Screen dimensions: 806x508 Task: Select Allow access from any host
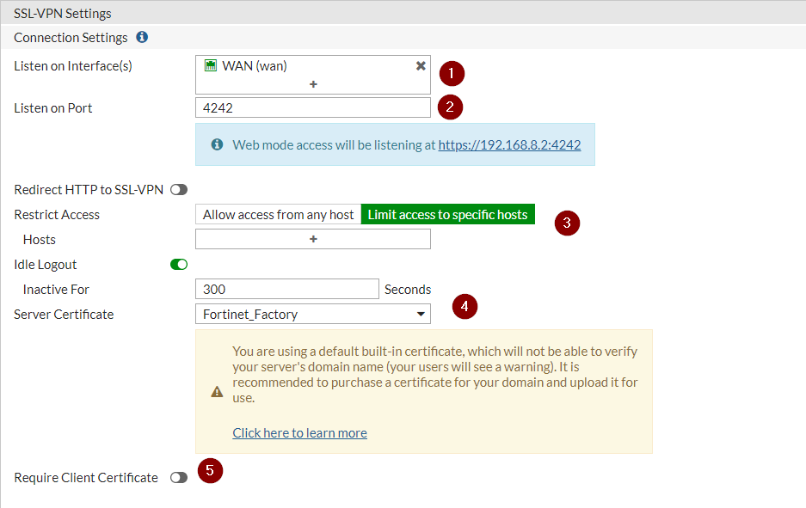click(278, 215)
